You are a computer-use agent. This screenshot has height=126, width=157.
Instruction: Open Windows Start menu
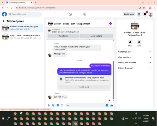pos(3,118)
